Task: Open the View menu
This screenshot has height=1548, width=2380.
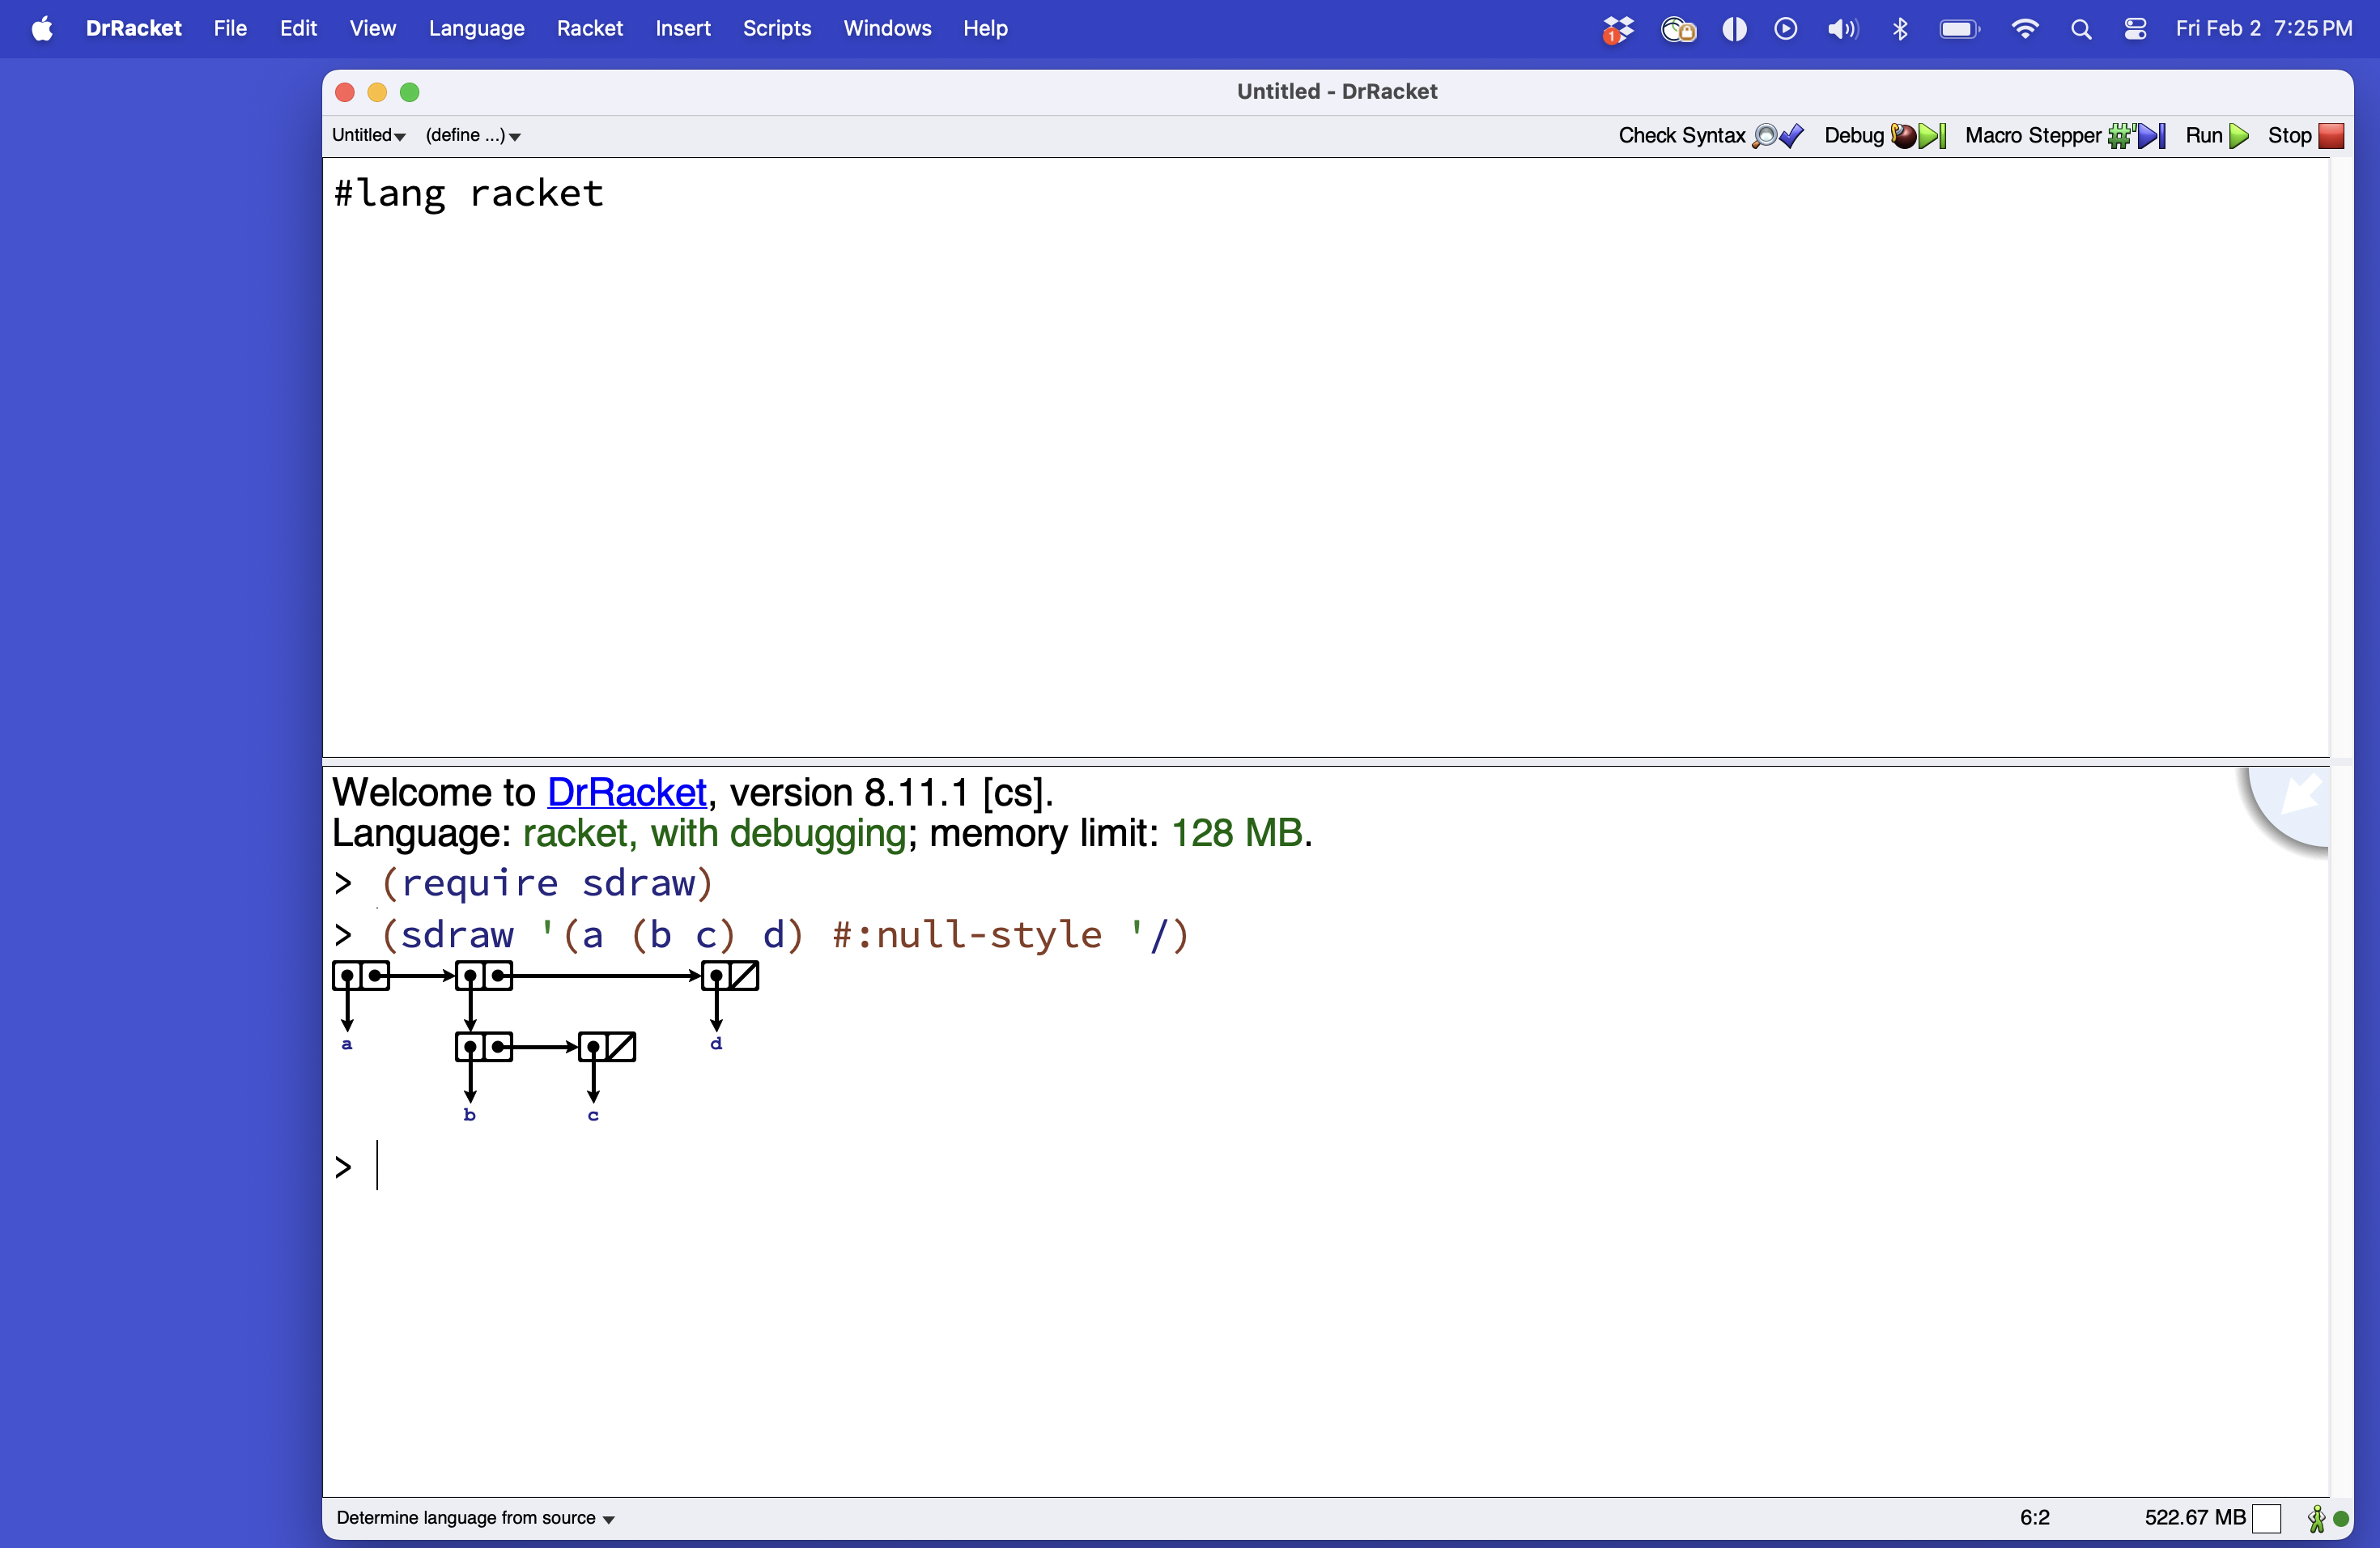Action: click(x=372, y=29)
